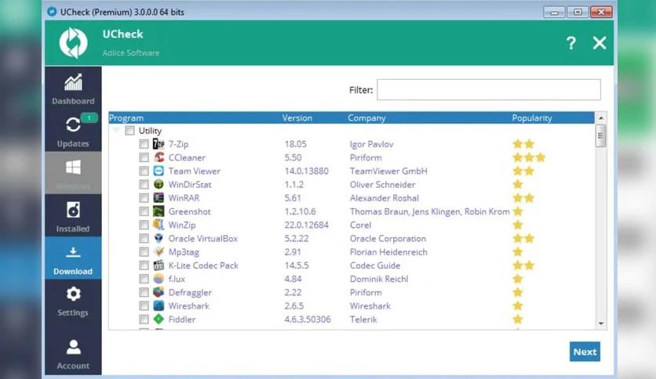Click the Defraggler program icon
This screenshot has width=656, height=379.
click(x=159, y=292)
